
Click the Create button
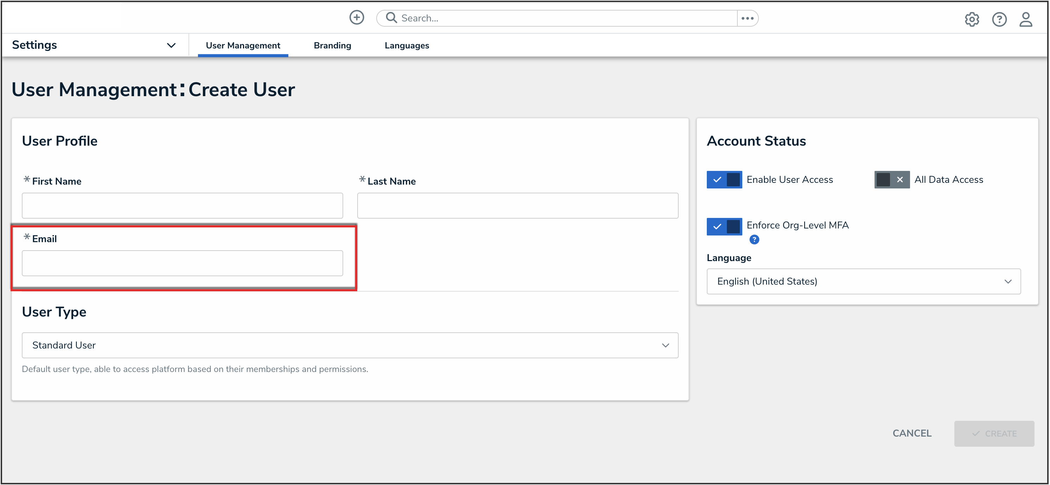(x=994, y=433)
